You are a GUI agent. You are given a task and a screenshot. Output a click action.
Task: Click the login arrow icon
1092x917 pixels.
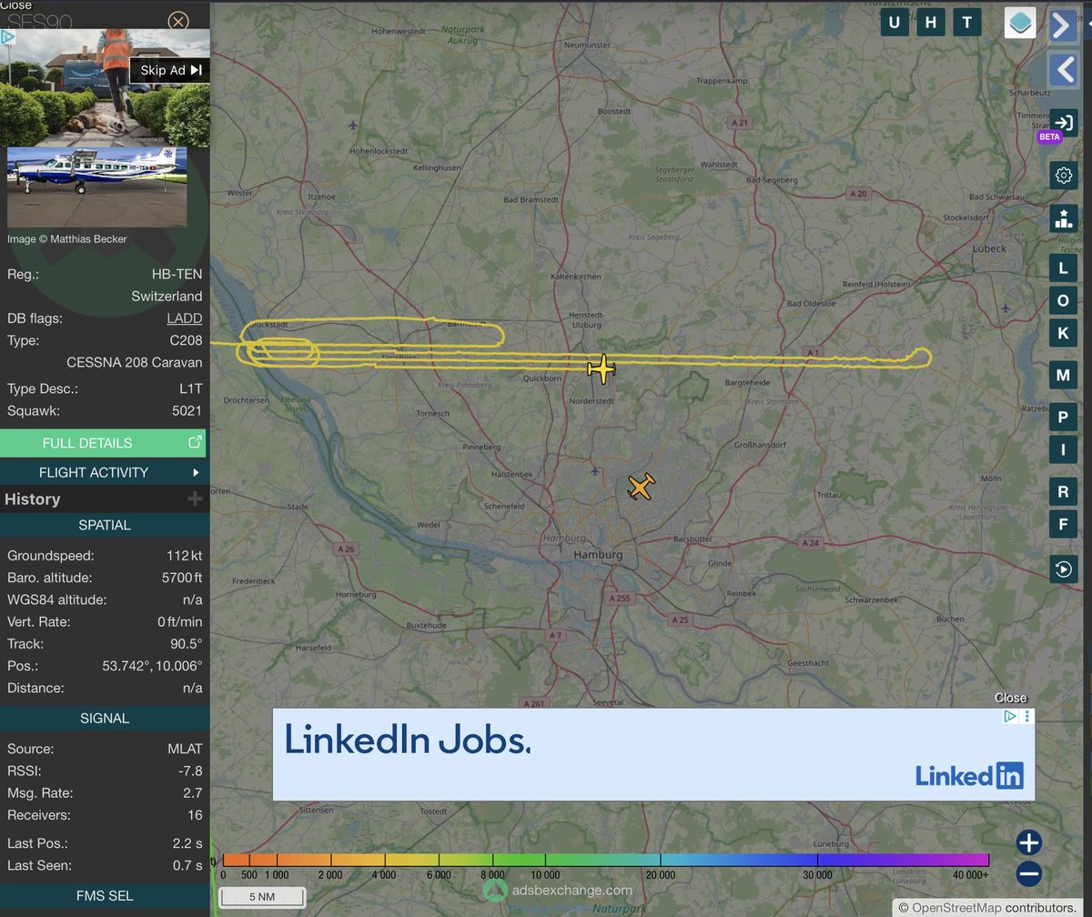(1063, 123)
